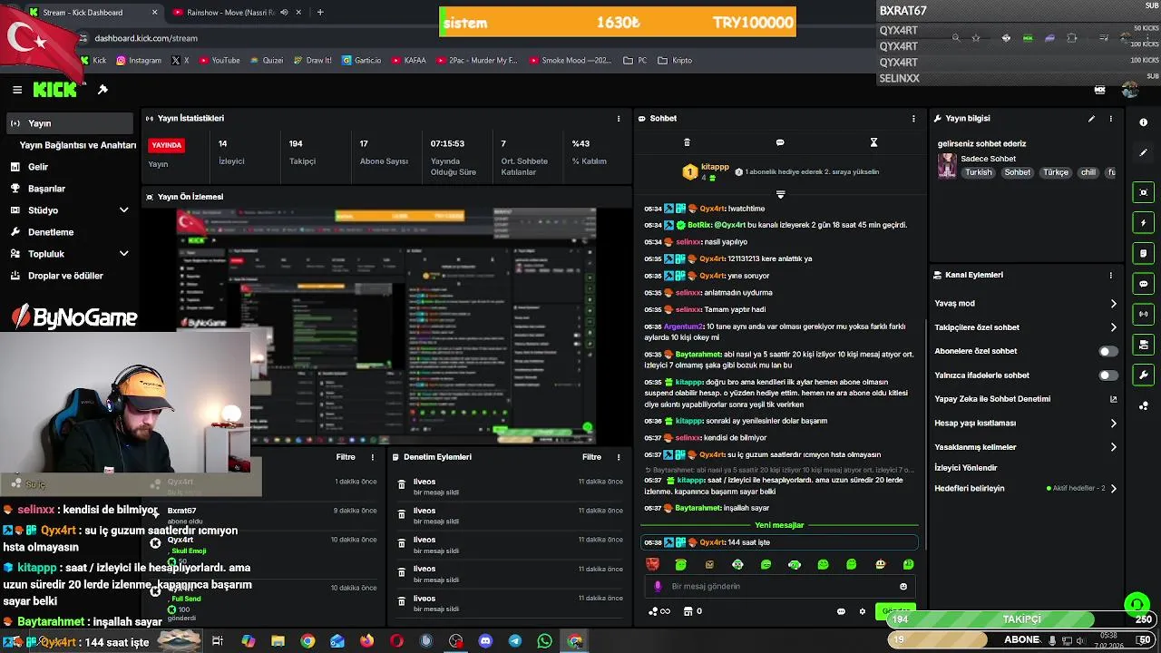
Task: Select Yayın in left sidebar
Action: click(69, 123)
